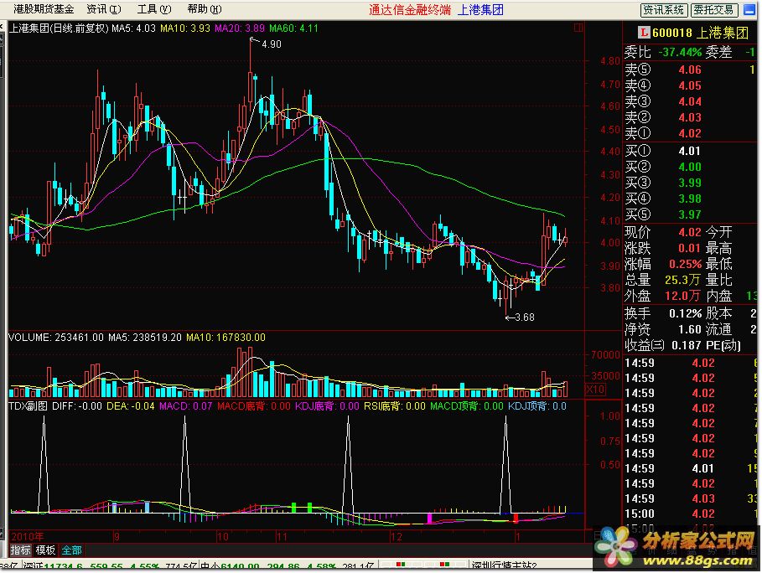Click the blue minimize icon beside 委托交易
The image size is (762, 573).
pos(750,10)
